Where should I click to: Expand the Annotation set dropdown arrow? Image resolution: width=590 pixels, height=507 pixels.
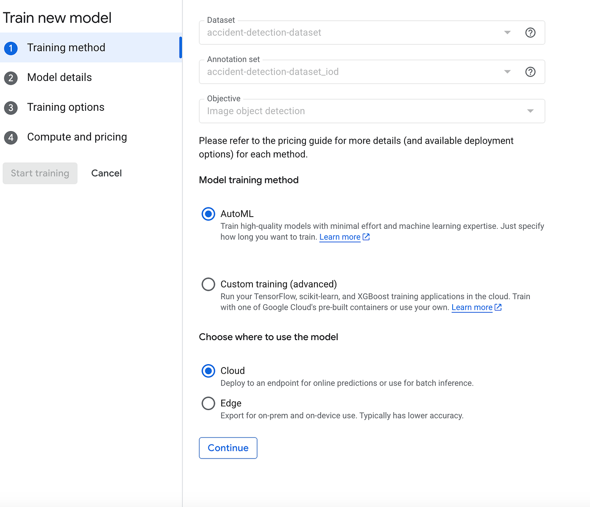tap(507, 72)
